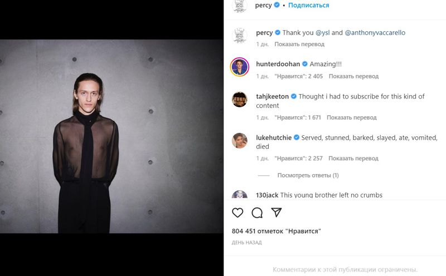Share post via paper plane icon
Viewport: 446px width, 276px height.
click(276, 213)
